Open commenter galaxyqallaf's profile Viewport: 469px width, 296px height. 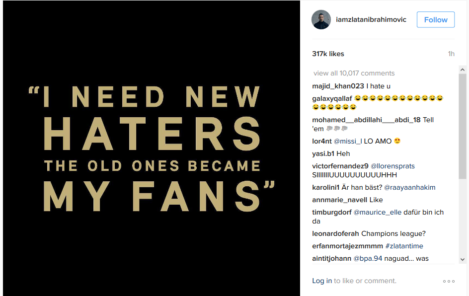332,98
